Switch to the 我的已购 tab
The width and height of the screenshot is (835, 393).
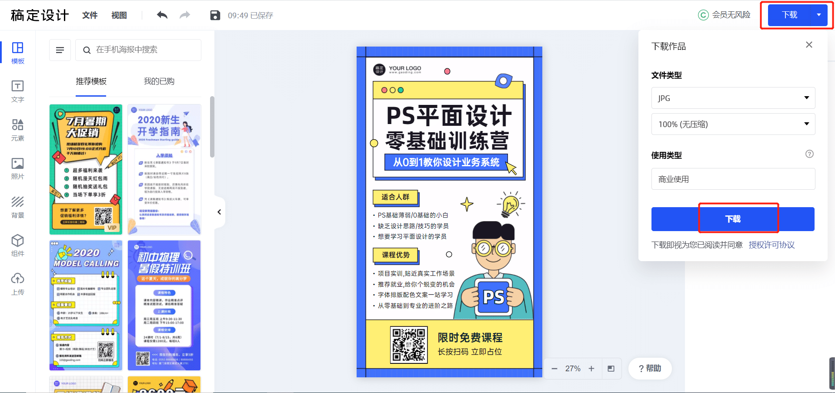(159, 81)
